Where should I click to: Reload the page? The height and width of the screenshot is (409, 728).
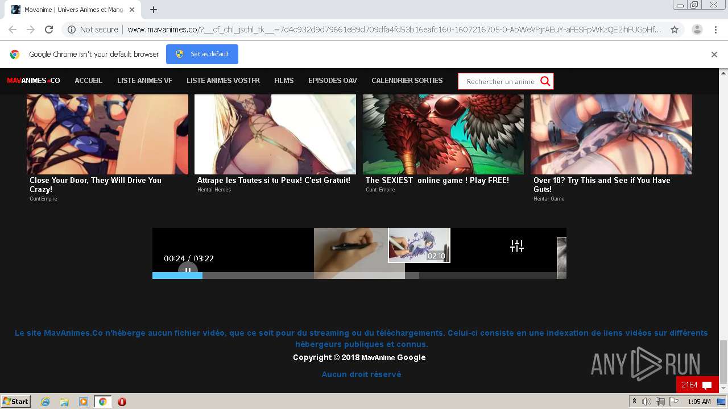pos(49,30)
